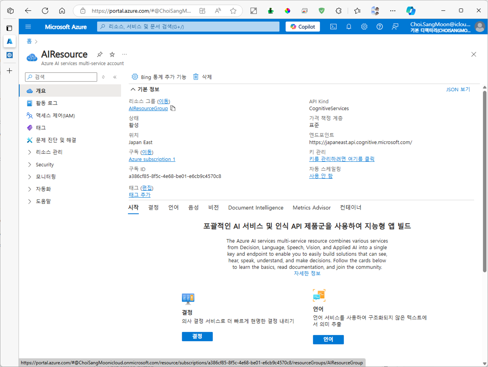488x367 pixels.
Task: Select 개요 in the sidebar
Action: tap(70, 91)
